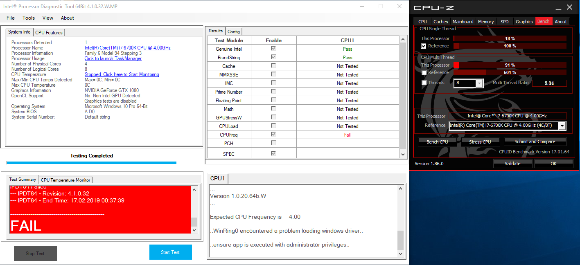Viewport: 580px width, 265px height.
Task: Select the Bench tab in CPU-Z
Action: 544,21
